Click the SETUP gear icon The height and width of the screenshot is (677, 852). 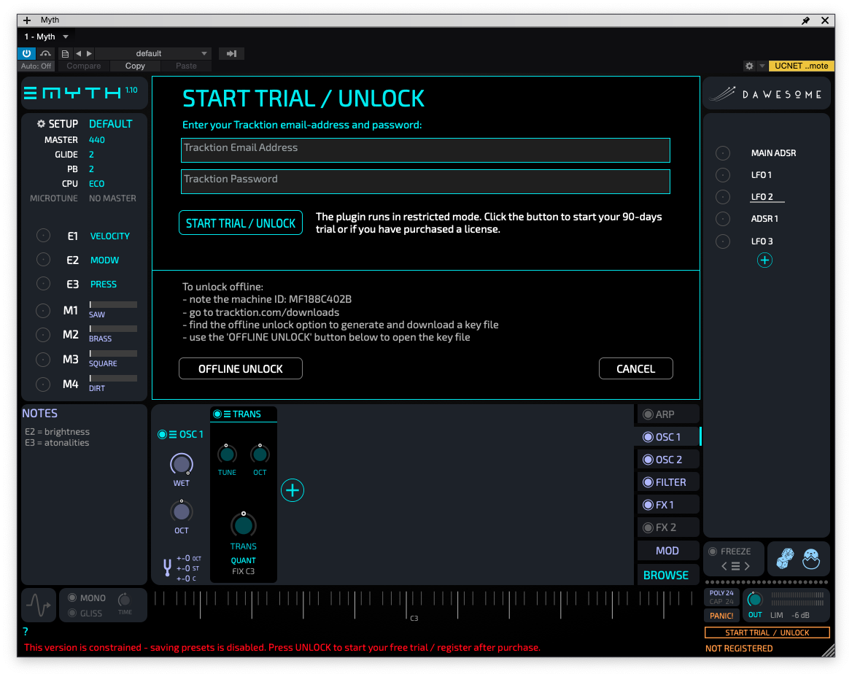click(41, 124)
